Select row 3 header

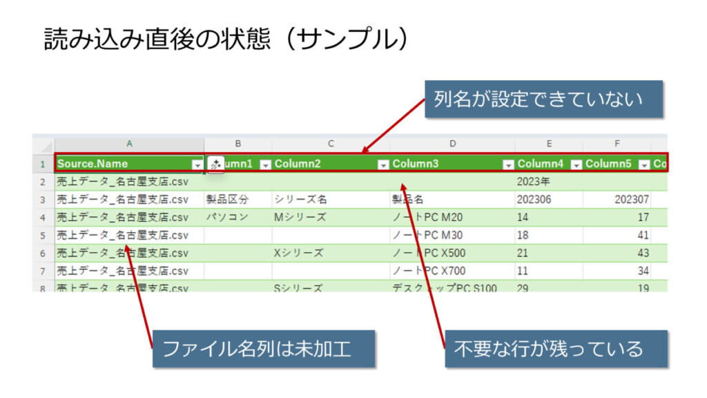pyautogui.click(x=43, y=200)
